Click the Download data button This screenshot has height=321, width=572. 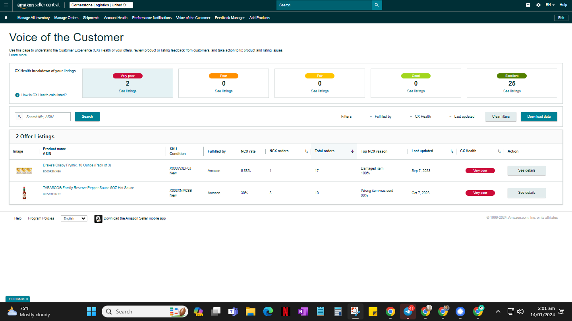click(539, 117)
